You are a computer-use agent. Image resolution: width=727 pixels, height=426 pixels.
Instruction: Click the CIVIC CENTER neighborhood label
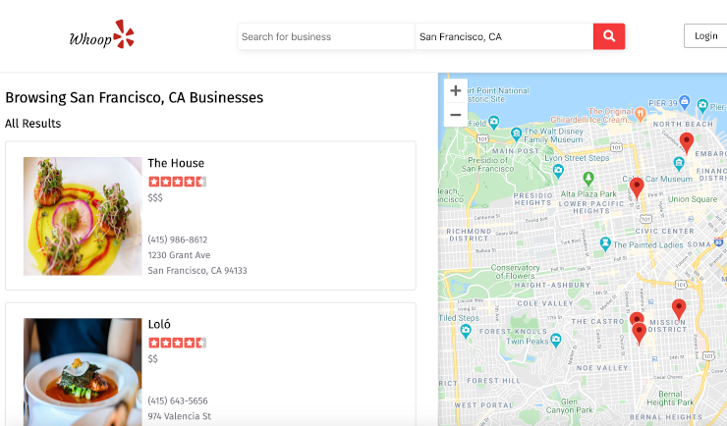coord(664,231)
